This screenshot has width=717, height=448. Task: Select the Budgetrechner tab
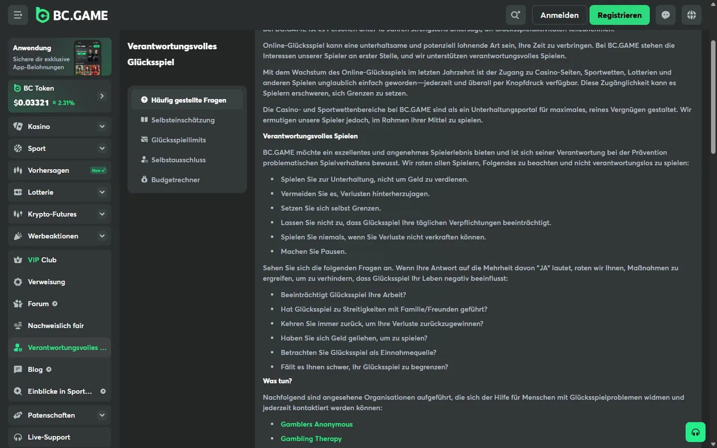(x=187, y=180)
